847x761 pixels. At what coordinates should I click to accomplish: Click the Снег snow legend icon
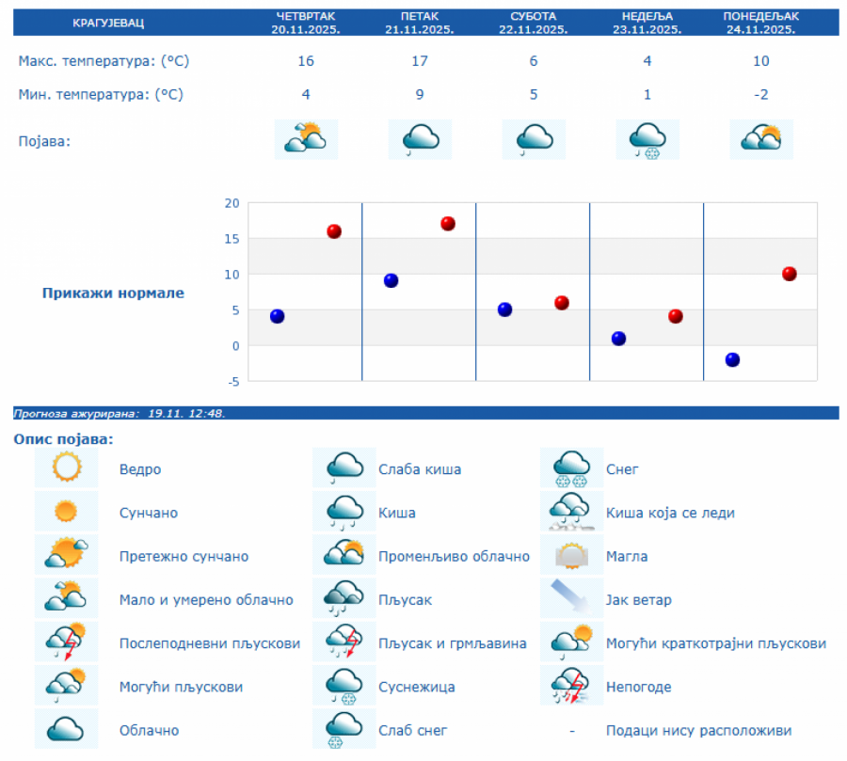[x=571, y=468]
